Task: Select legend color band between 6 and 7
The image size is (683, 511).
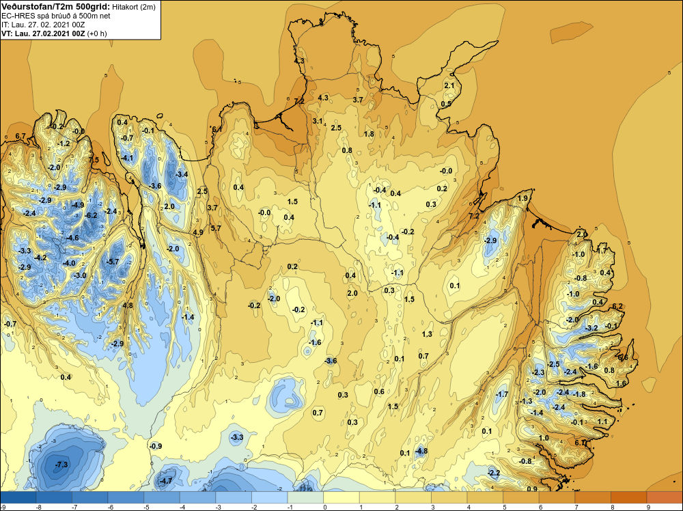Action: coord(557,497)
